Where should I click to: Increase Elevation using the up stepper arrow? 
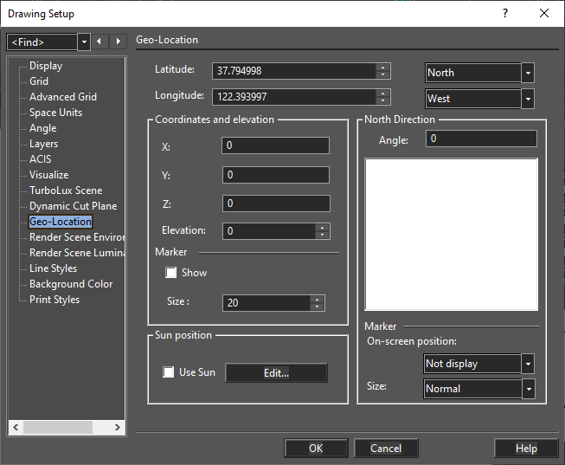[322, 228]
